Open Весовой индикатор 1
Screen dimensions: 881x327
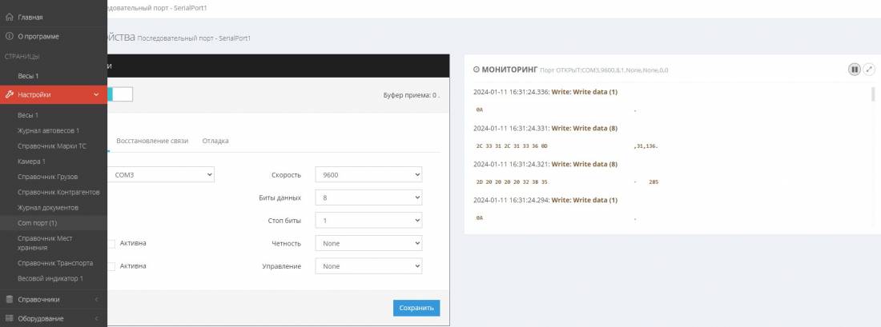pos(50,278)
